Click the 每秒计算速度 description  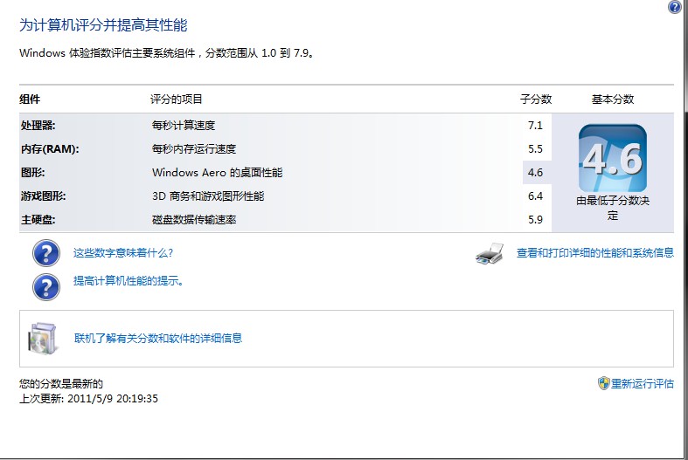click(184, 126)
